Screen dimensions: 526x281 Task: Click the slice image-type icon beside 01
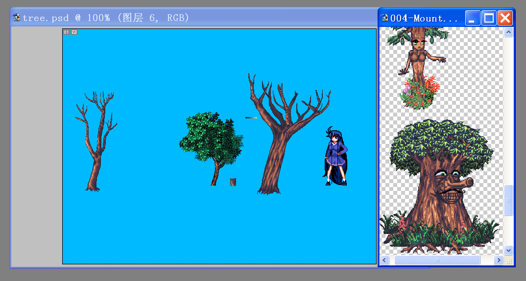(x=74, y=32)
